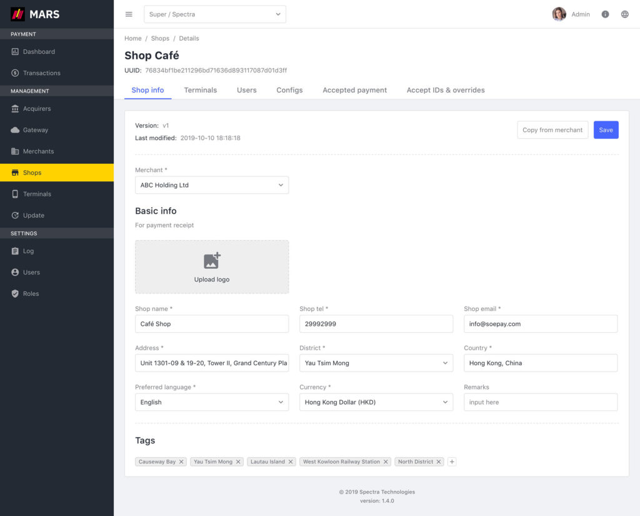
Task: Open the Merchant dropdown showing ABC Holding Ltd
Action: coord(211,185)
